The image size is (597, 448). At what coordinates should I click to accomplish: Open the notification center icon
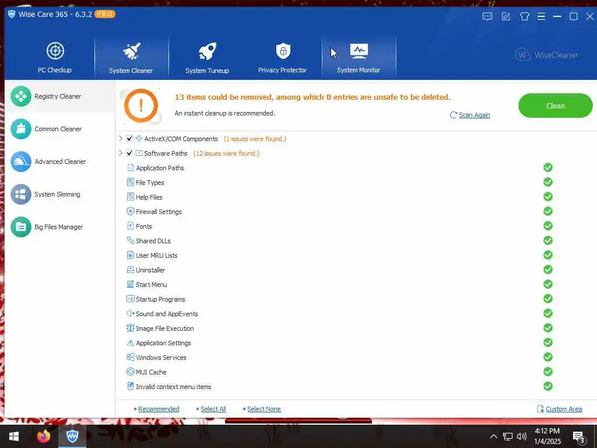(x=578, y=437)
